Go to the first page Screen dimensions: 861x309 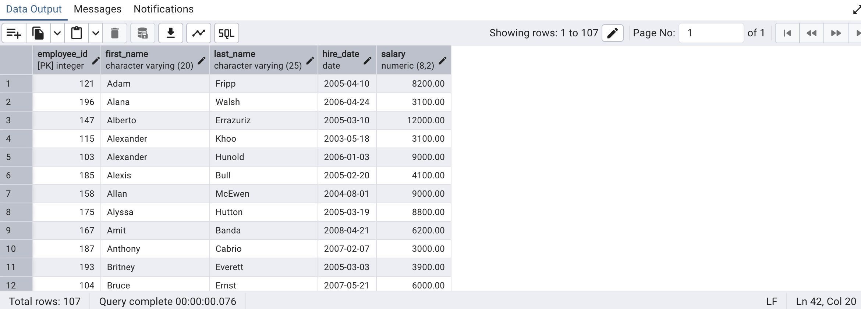[787, 33]
